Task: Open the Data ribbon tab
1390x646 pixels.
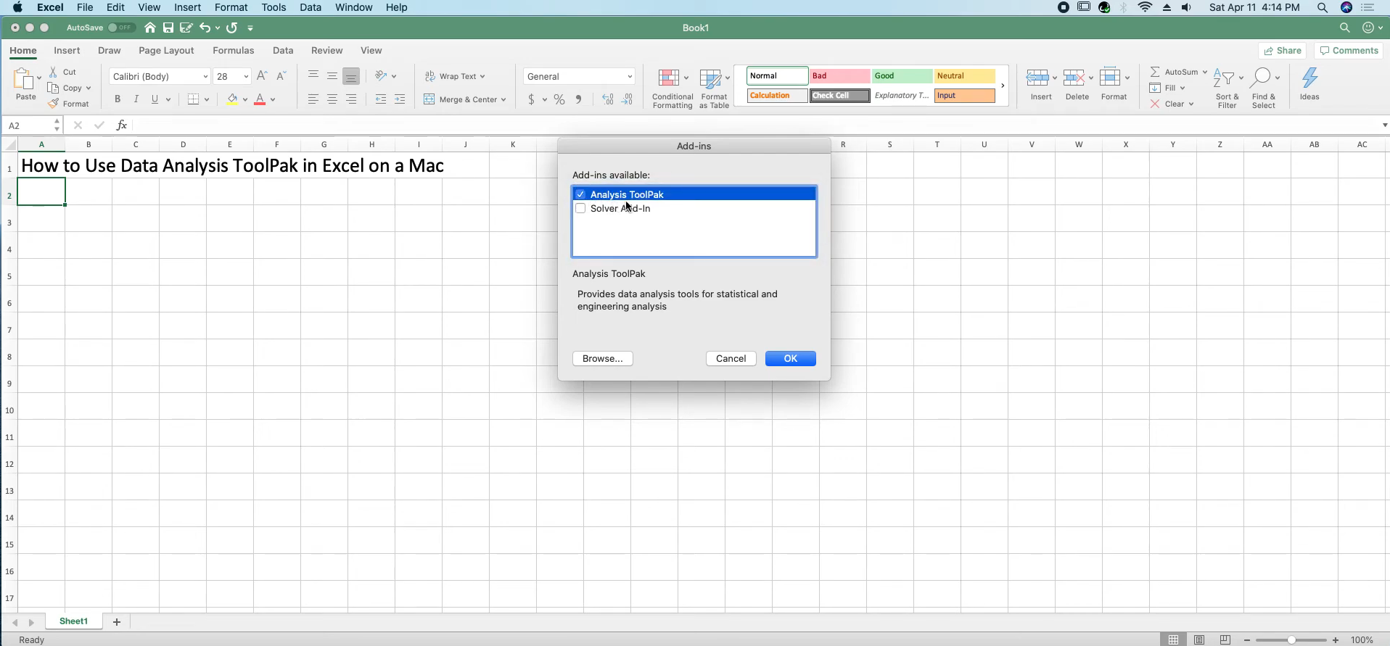Action: 283,51
